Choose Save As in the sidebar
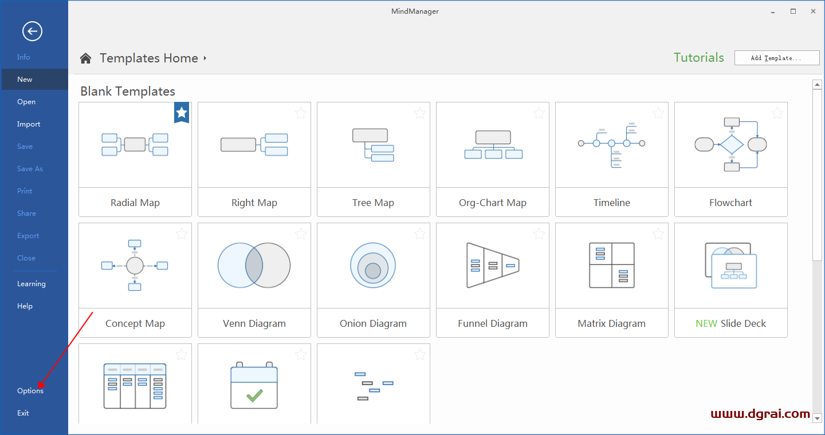The image size is (825, 435). click(x=30, y=169)
